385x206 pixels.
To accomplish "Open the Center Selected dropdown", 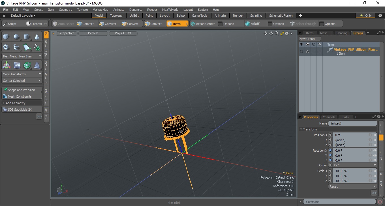I will coord(22,81).
